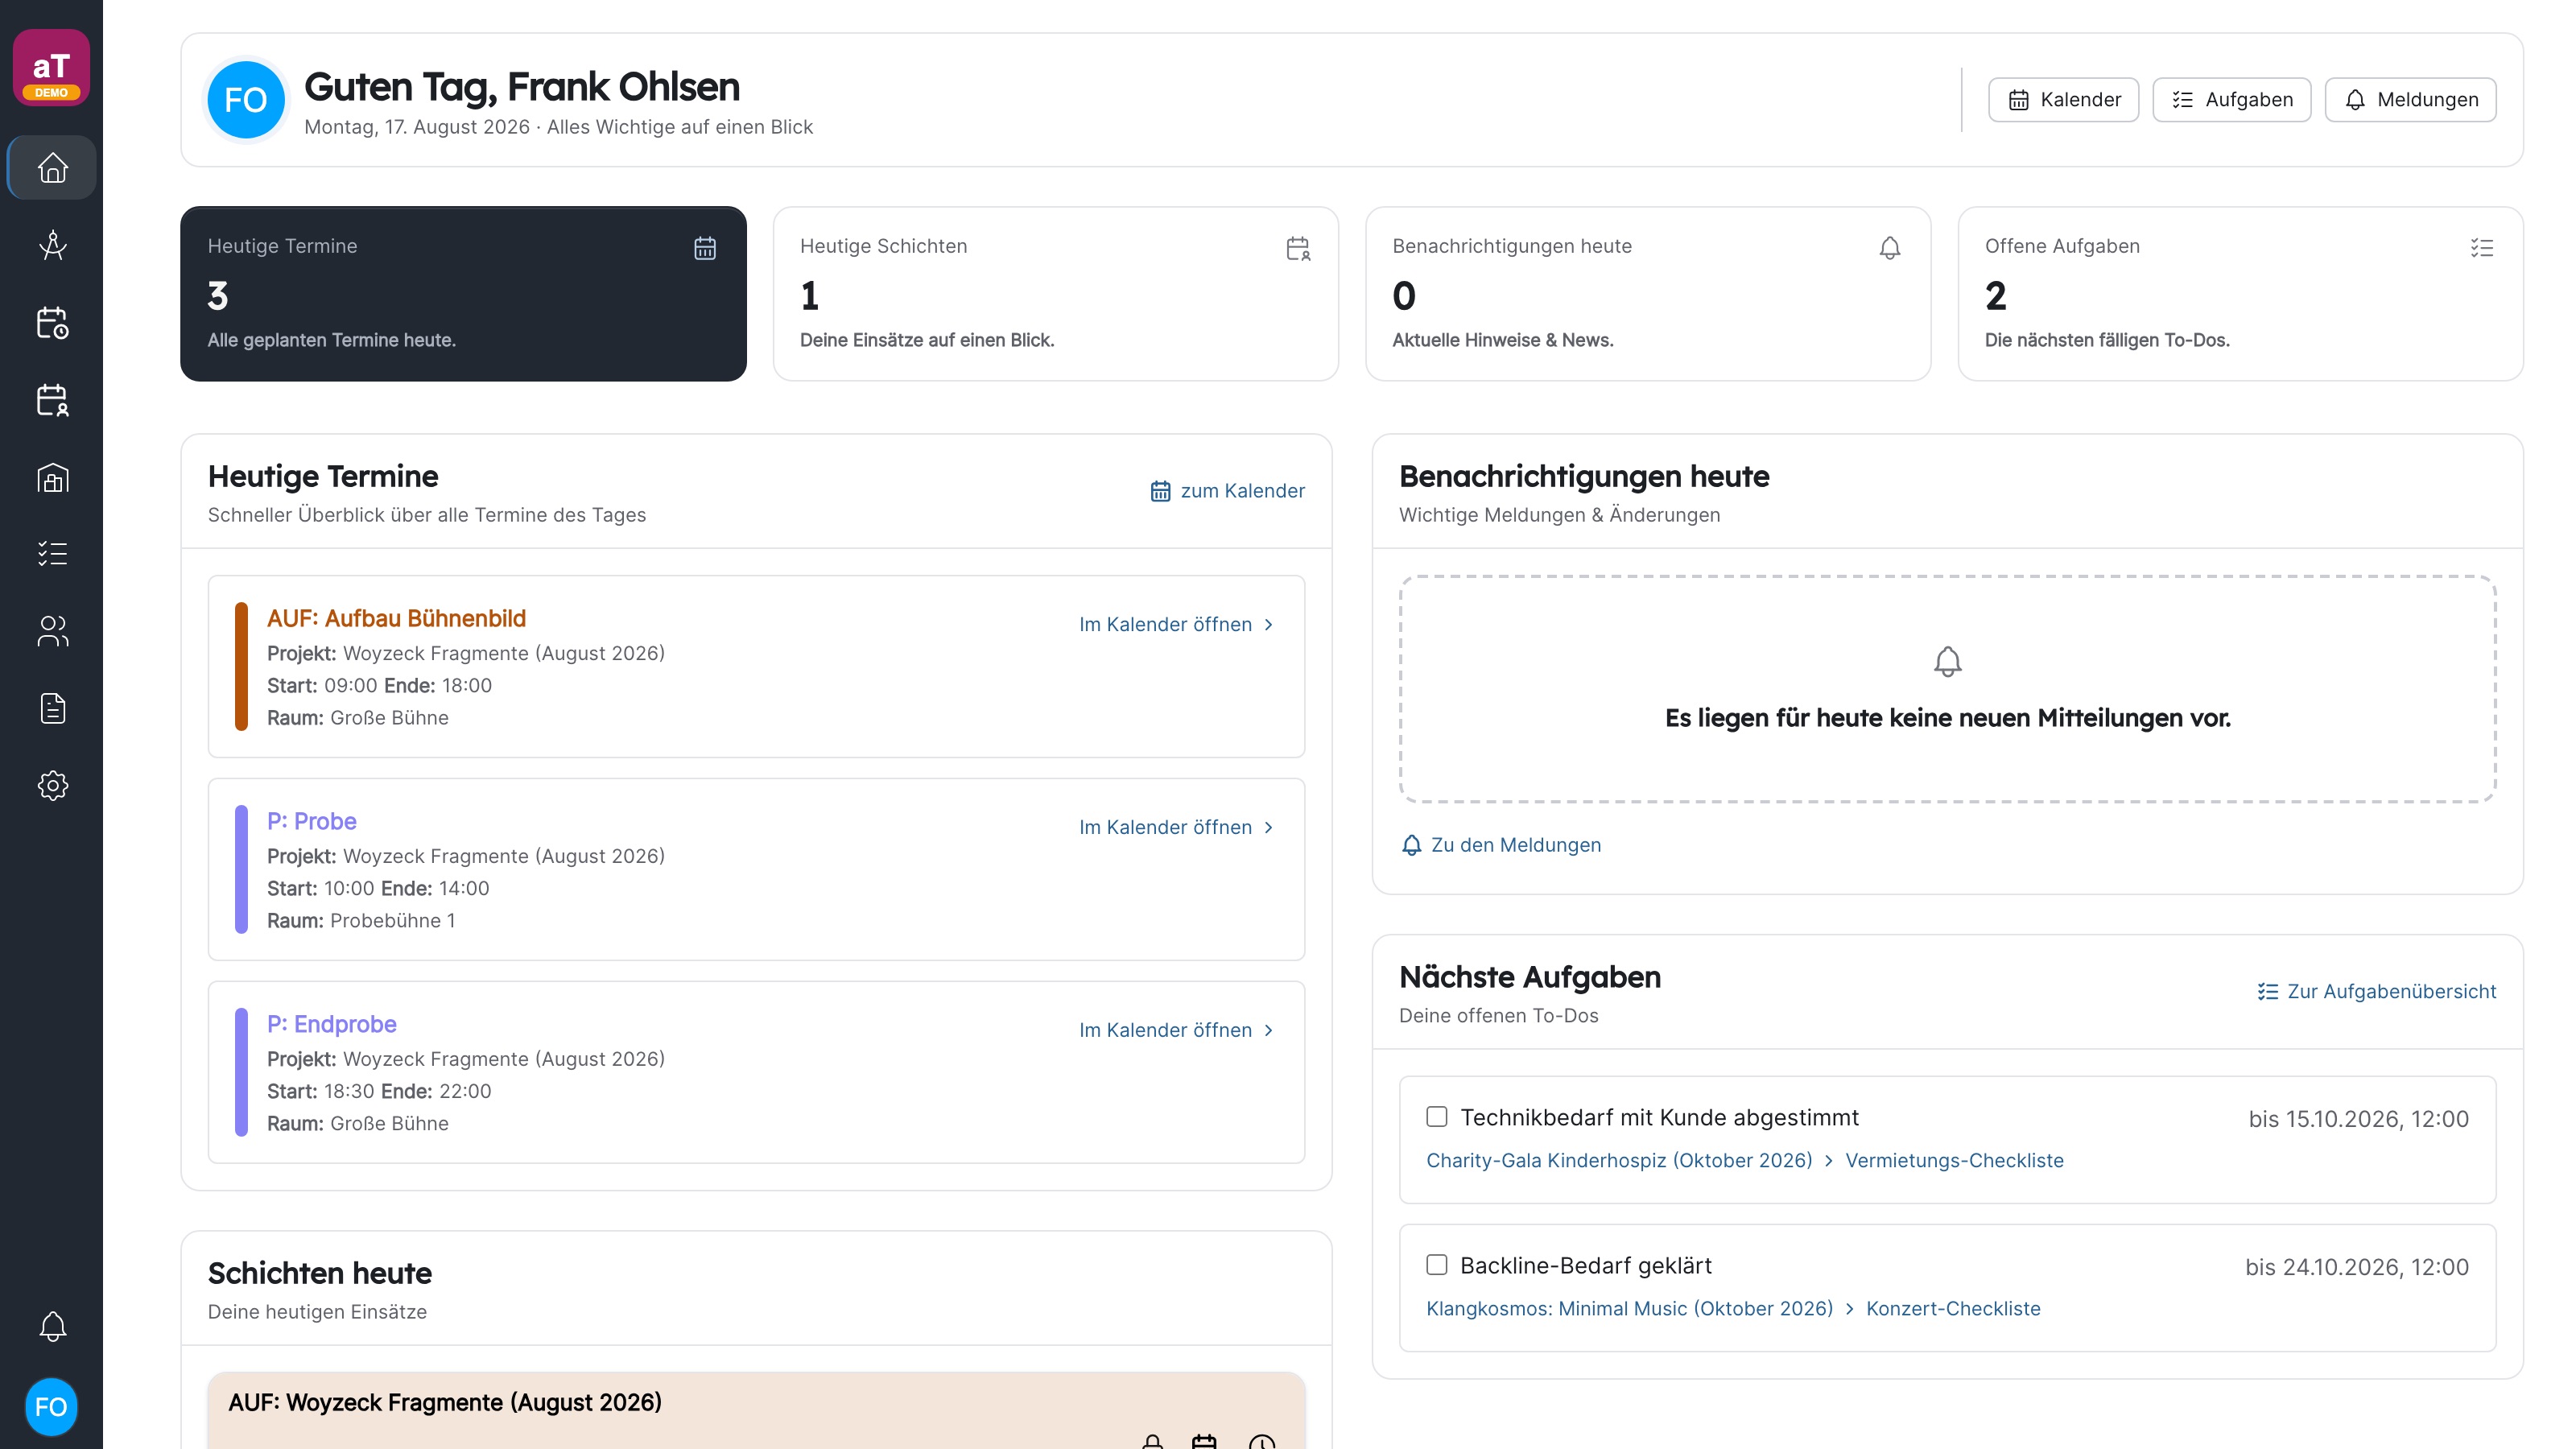The height and width of the screenshot is (1449, 2576).
Task: Open Klangkosmos: Minimal Music (Oktober 2026) link
Action: point(1629,1308)
